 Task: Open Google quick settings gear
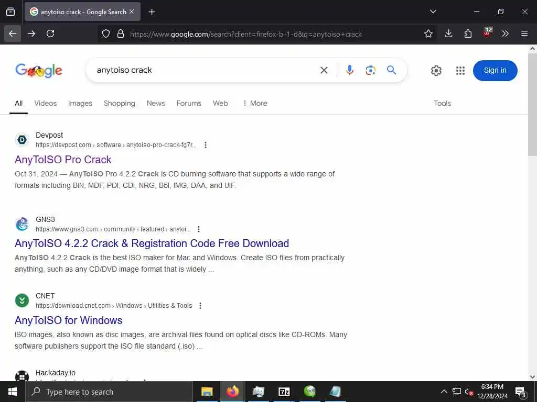click(436, 71)
